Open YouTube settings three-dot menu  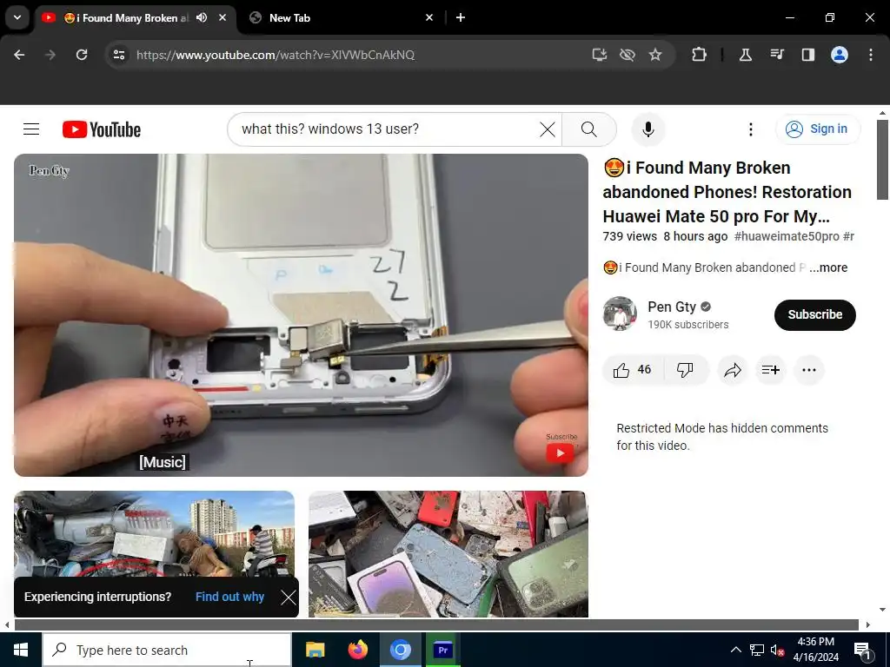(x=750, y=129)
